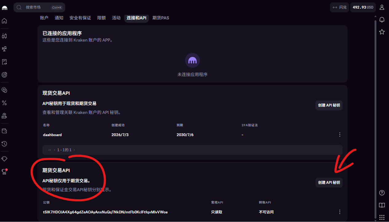Open the coins icon in sidebar
The image size is (389, 222).
(4, 90)
